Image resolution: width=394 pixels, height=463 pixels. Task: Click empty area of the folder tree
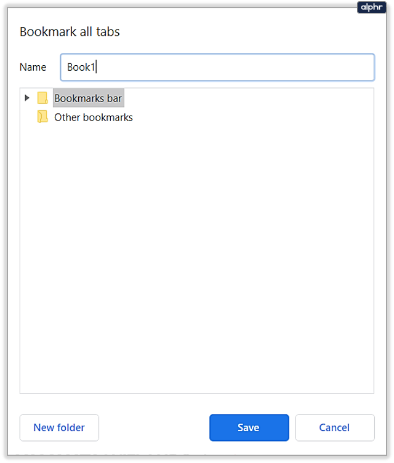[197, 258]
